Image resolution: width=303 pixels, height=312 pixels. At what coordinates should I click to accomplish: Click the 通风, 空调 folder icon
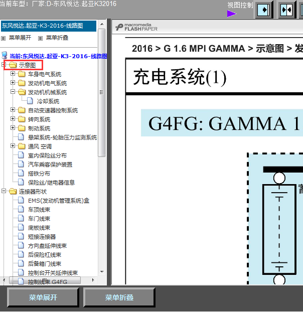[22, 146]
